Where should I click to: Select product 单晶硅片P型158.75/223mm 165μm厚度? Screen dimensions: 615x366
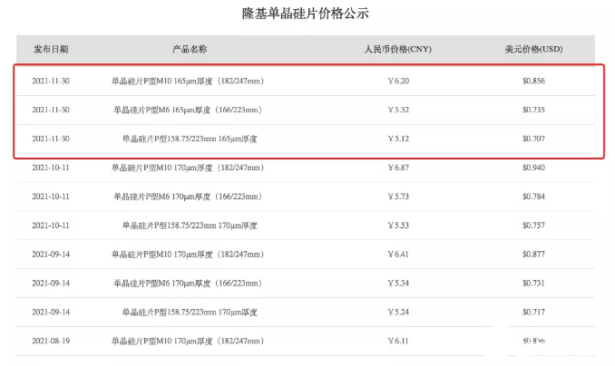point(190,140)
